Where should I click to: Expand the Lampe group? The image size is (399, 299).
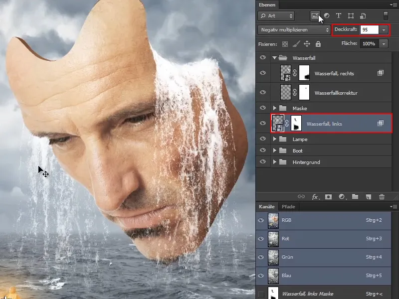coord(275,139)
